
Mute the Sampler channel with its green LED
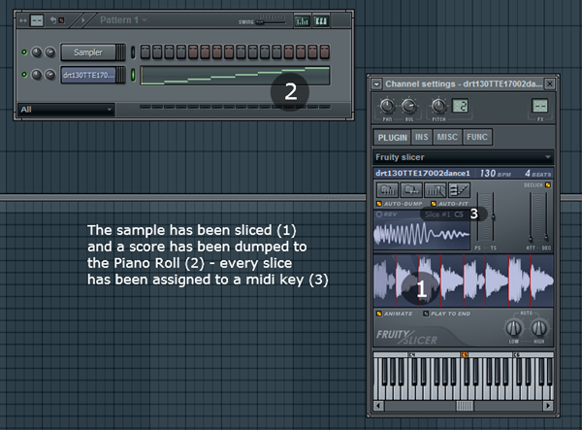click(x=24, y=52)
